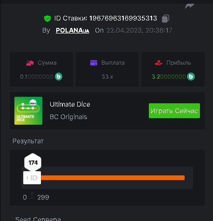Screen dimensions: 213x221
Task: Open the POLANA user profile link
Action: pyautogui.click(x=73, y=30)
